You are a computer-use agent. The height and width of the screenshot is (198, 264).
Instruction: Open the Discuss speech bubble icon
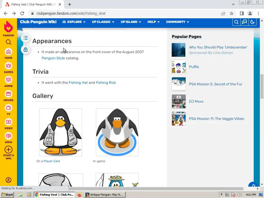(x=244, y=22)
